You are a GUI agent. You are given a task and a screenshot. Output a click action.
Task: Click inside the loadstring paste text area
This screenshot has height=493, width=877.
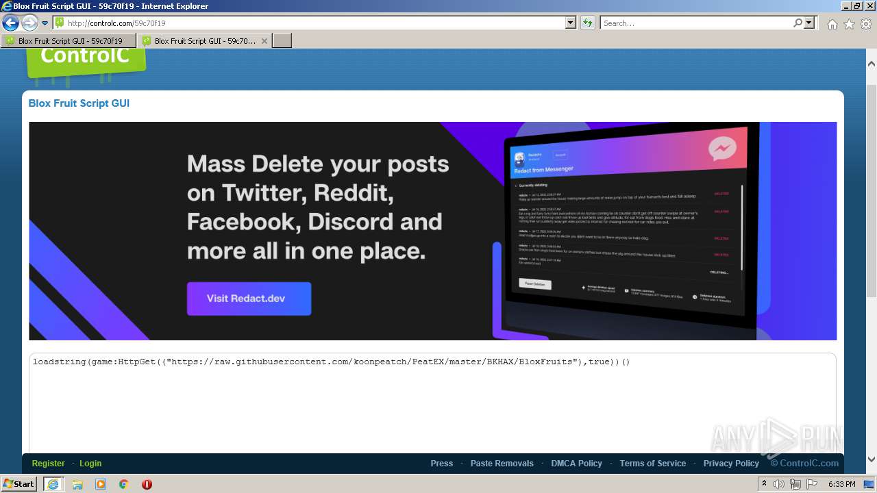(x=432, y=404)
